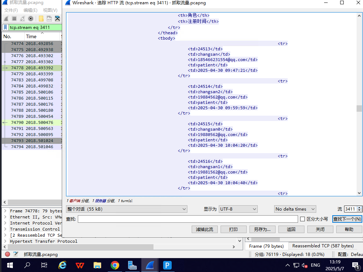Open the network status tray icon
This screenshot has height=272, width=363.
point(296,265)
